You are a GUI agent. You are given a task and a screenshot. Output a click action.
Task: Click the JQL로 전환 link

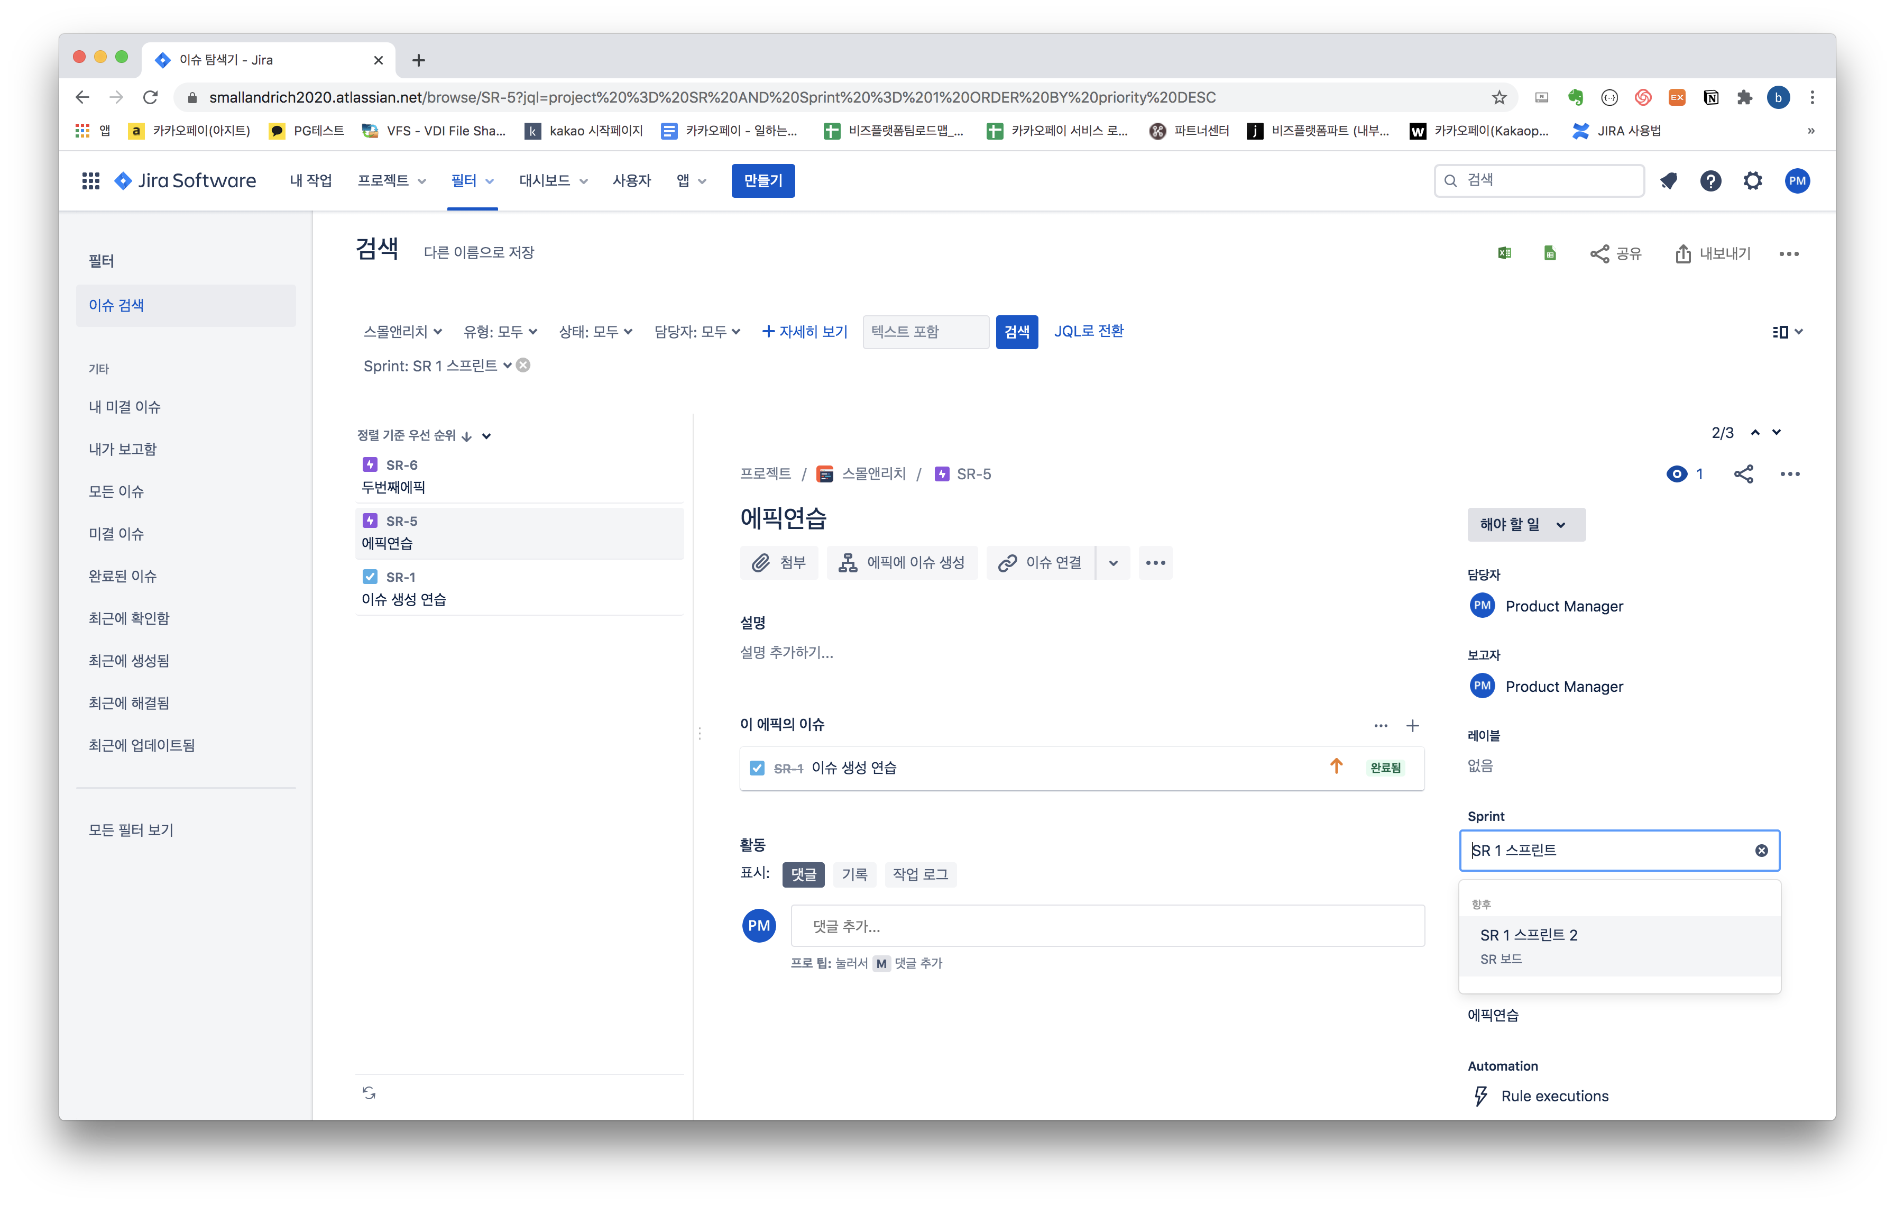(x=1088, y=331)
